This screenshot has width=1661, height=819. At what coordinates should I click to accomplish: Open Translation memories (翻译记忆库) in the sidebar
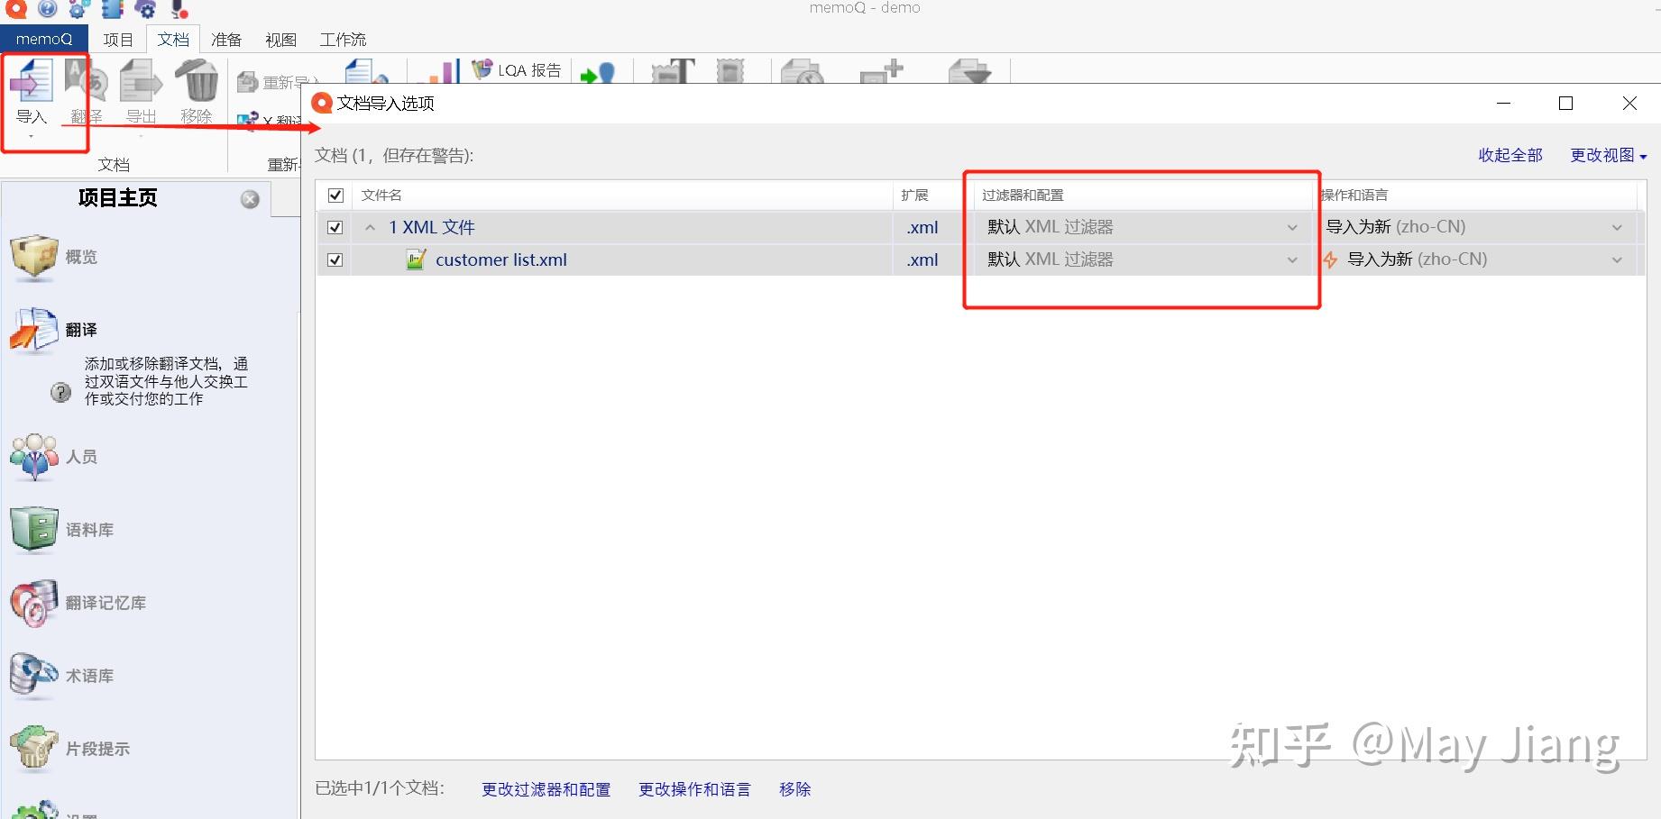tap(78, 603)
